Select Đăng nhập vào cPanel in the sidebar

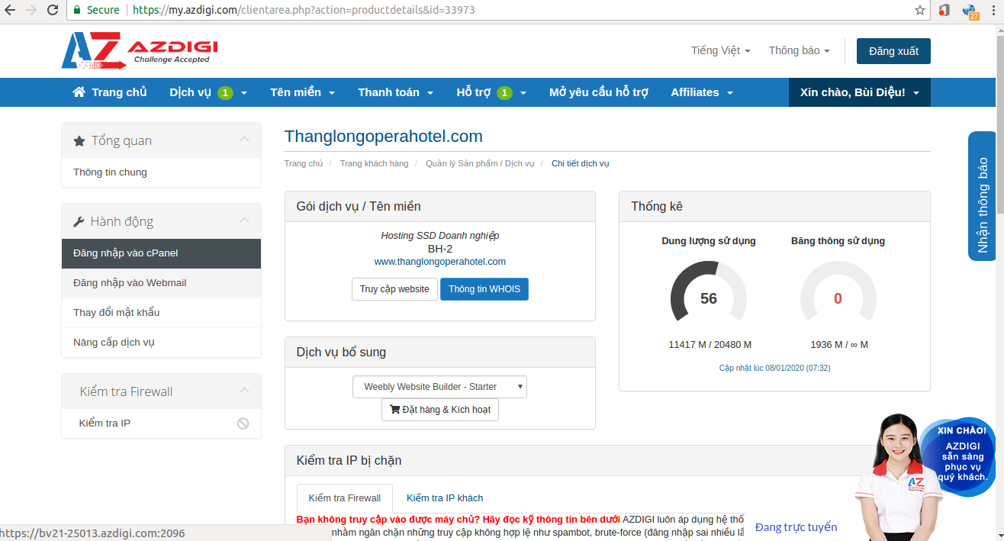tap(161, 253)
